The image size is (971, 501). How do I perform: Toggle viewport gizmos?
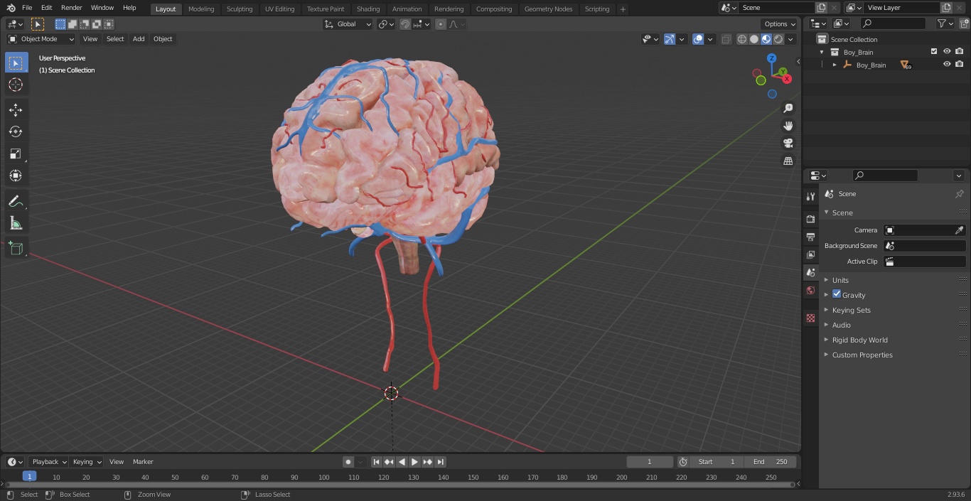(670, 39)
